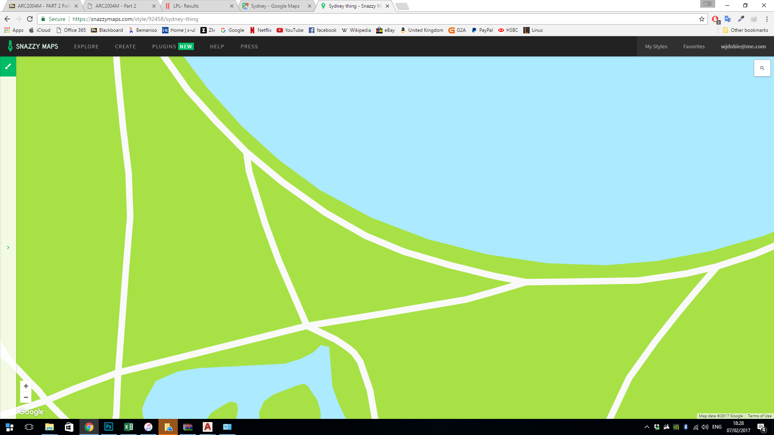Click the Snazzy Maps logo
This screenshot has width=774, height=435.
33,46
